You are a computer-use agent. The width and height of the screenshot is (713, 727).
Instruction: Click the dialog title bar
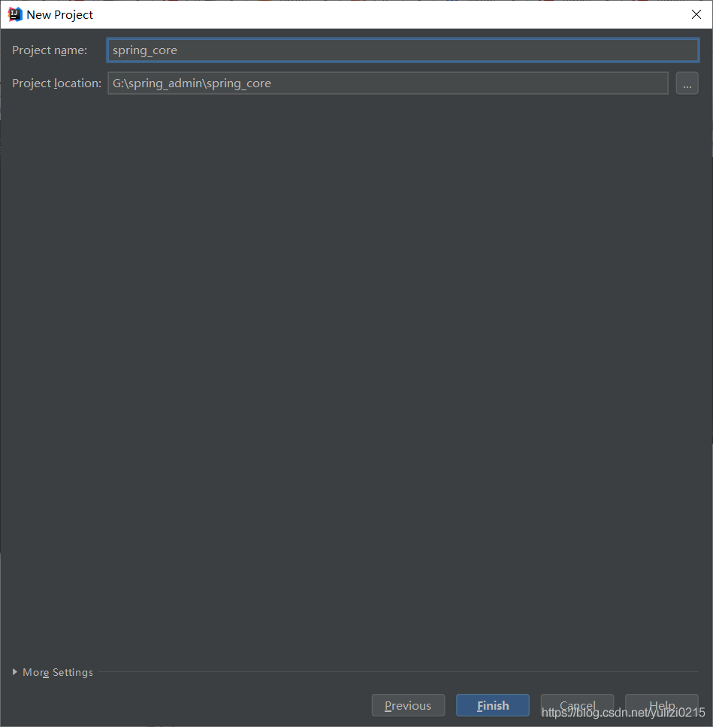click(338, 14)
